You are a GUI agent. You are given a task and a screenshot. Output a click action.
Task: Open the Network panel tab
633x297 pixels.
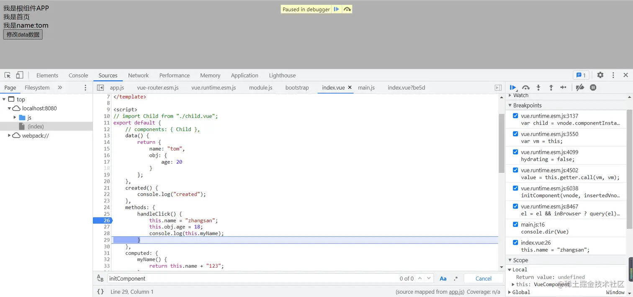point(138,75)
